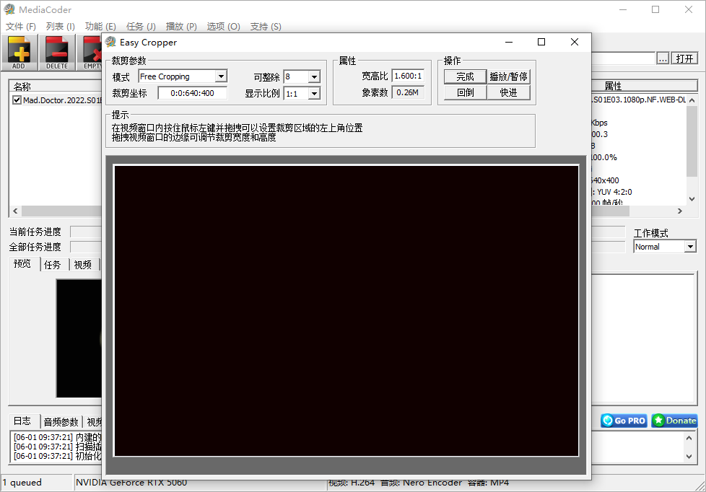The height and width of the screenshot is (492, 706).
Task: Open the 文件 (F) menu
Action: tap(21, 27)
